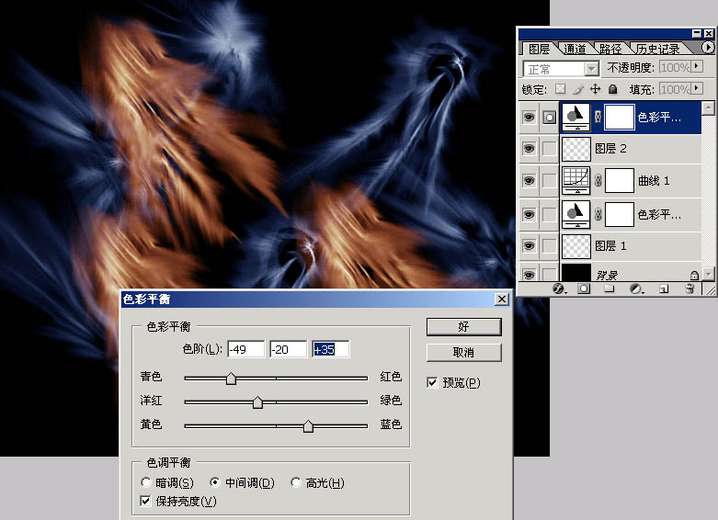Toggle the 保持亮度(V) checkbox
718x520 pixels.
pos(145,502)
